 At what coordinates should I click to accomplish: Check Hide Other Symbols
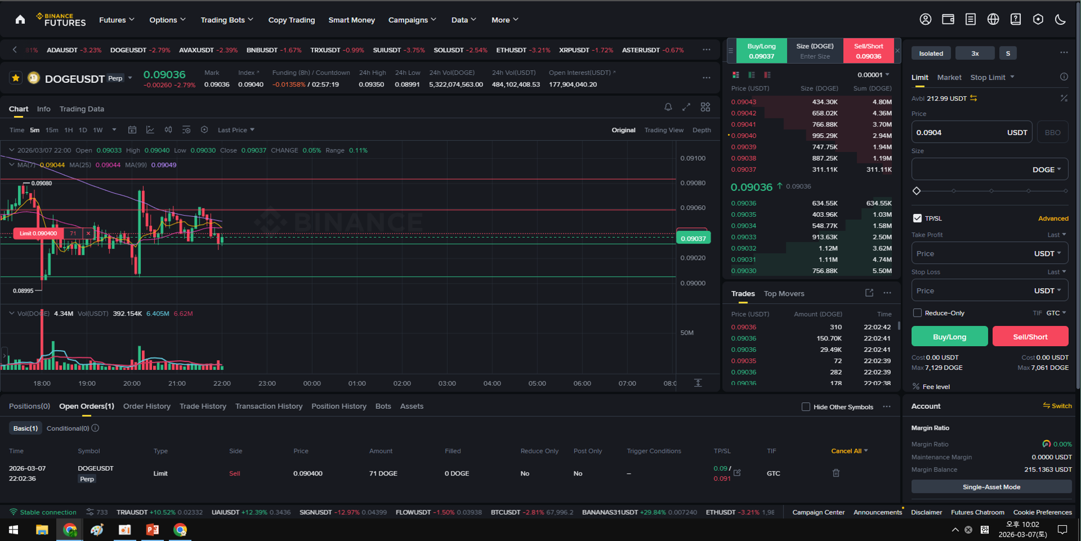(x=806, y=406)
